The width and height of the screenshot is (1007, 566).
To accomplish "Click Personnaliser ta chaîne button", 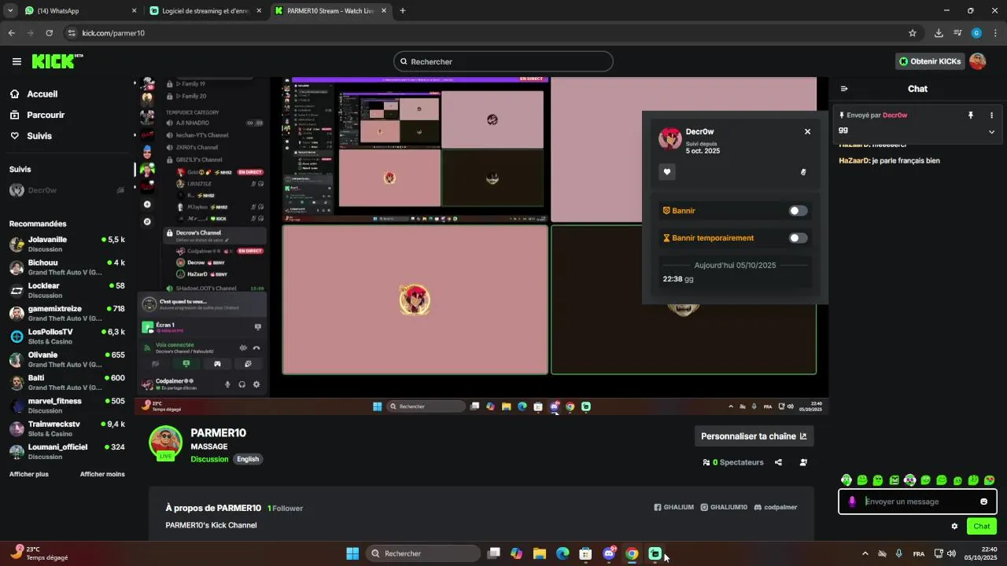I will [x=754, y=436].
